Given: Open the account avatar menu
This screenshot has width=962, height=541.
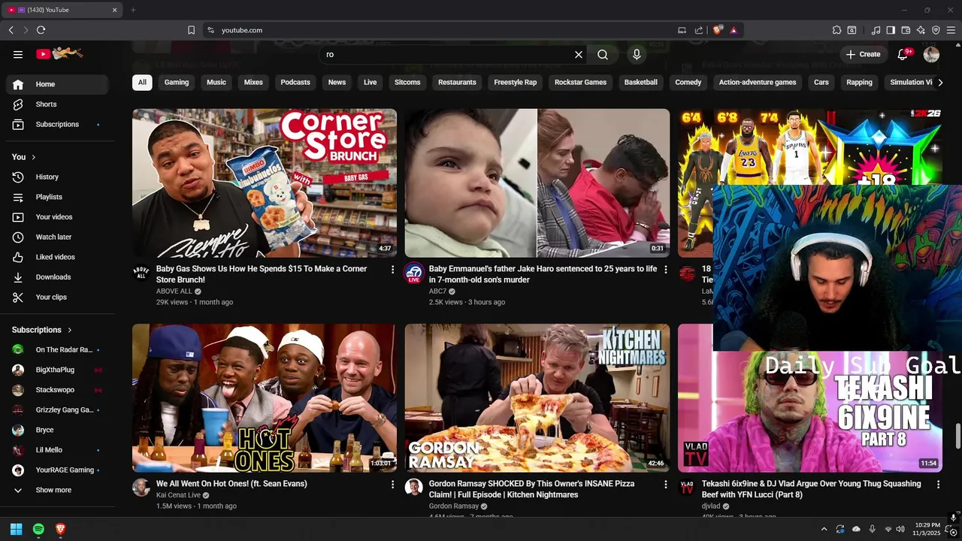Looking at the screenshot, I should click(931, 54).
